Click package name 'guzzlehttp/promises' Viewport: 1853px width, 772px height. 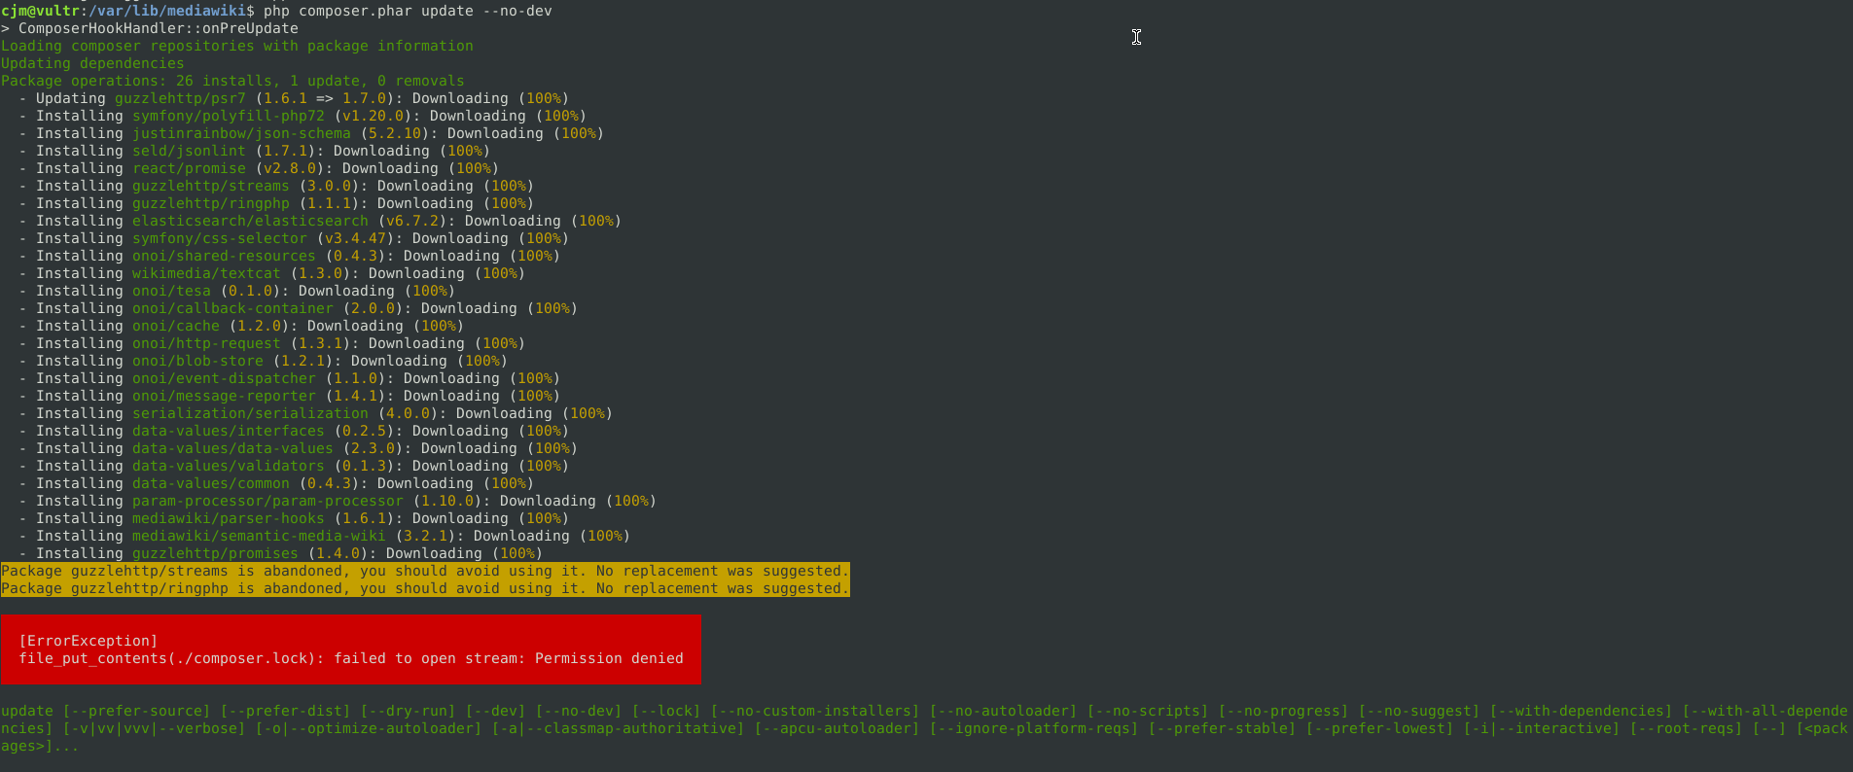pos(215,553)
